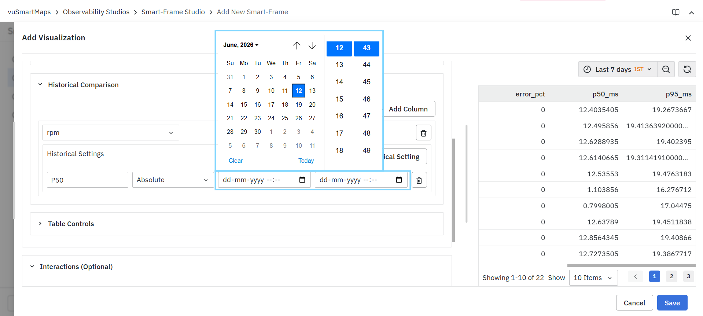Navigate to Smart-Frame Studio breadcrumb
The image size is (703, 316).
click(173, 12)
